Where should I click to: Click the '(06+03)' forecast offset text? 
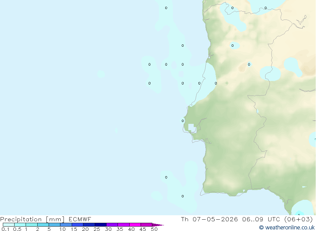pyautogui.click(x=299, y=219)
